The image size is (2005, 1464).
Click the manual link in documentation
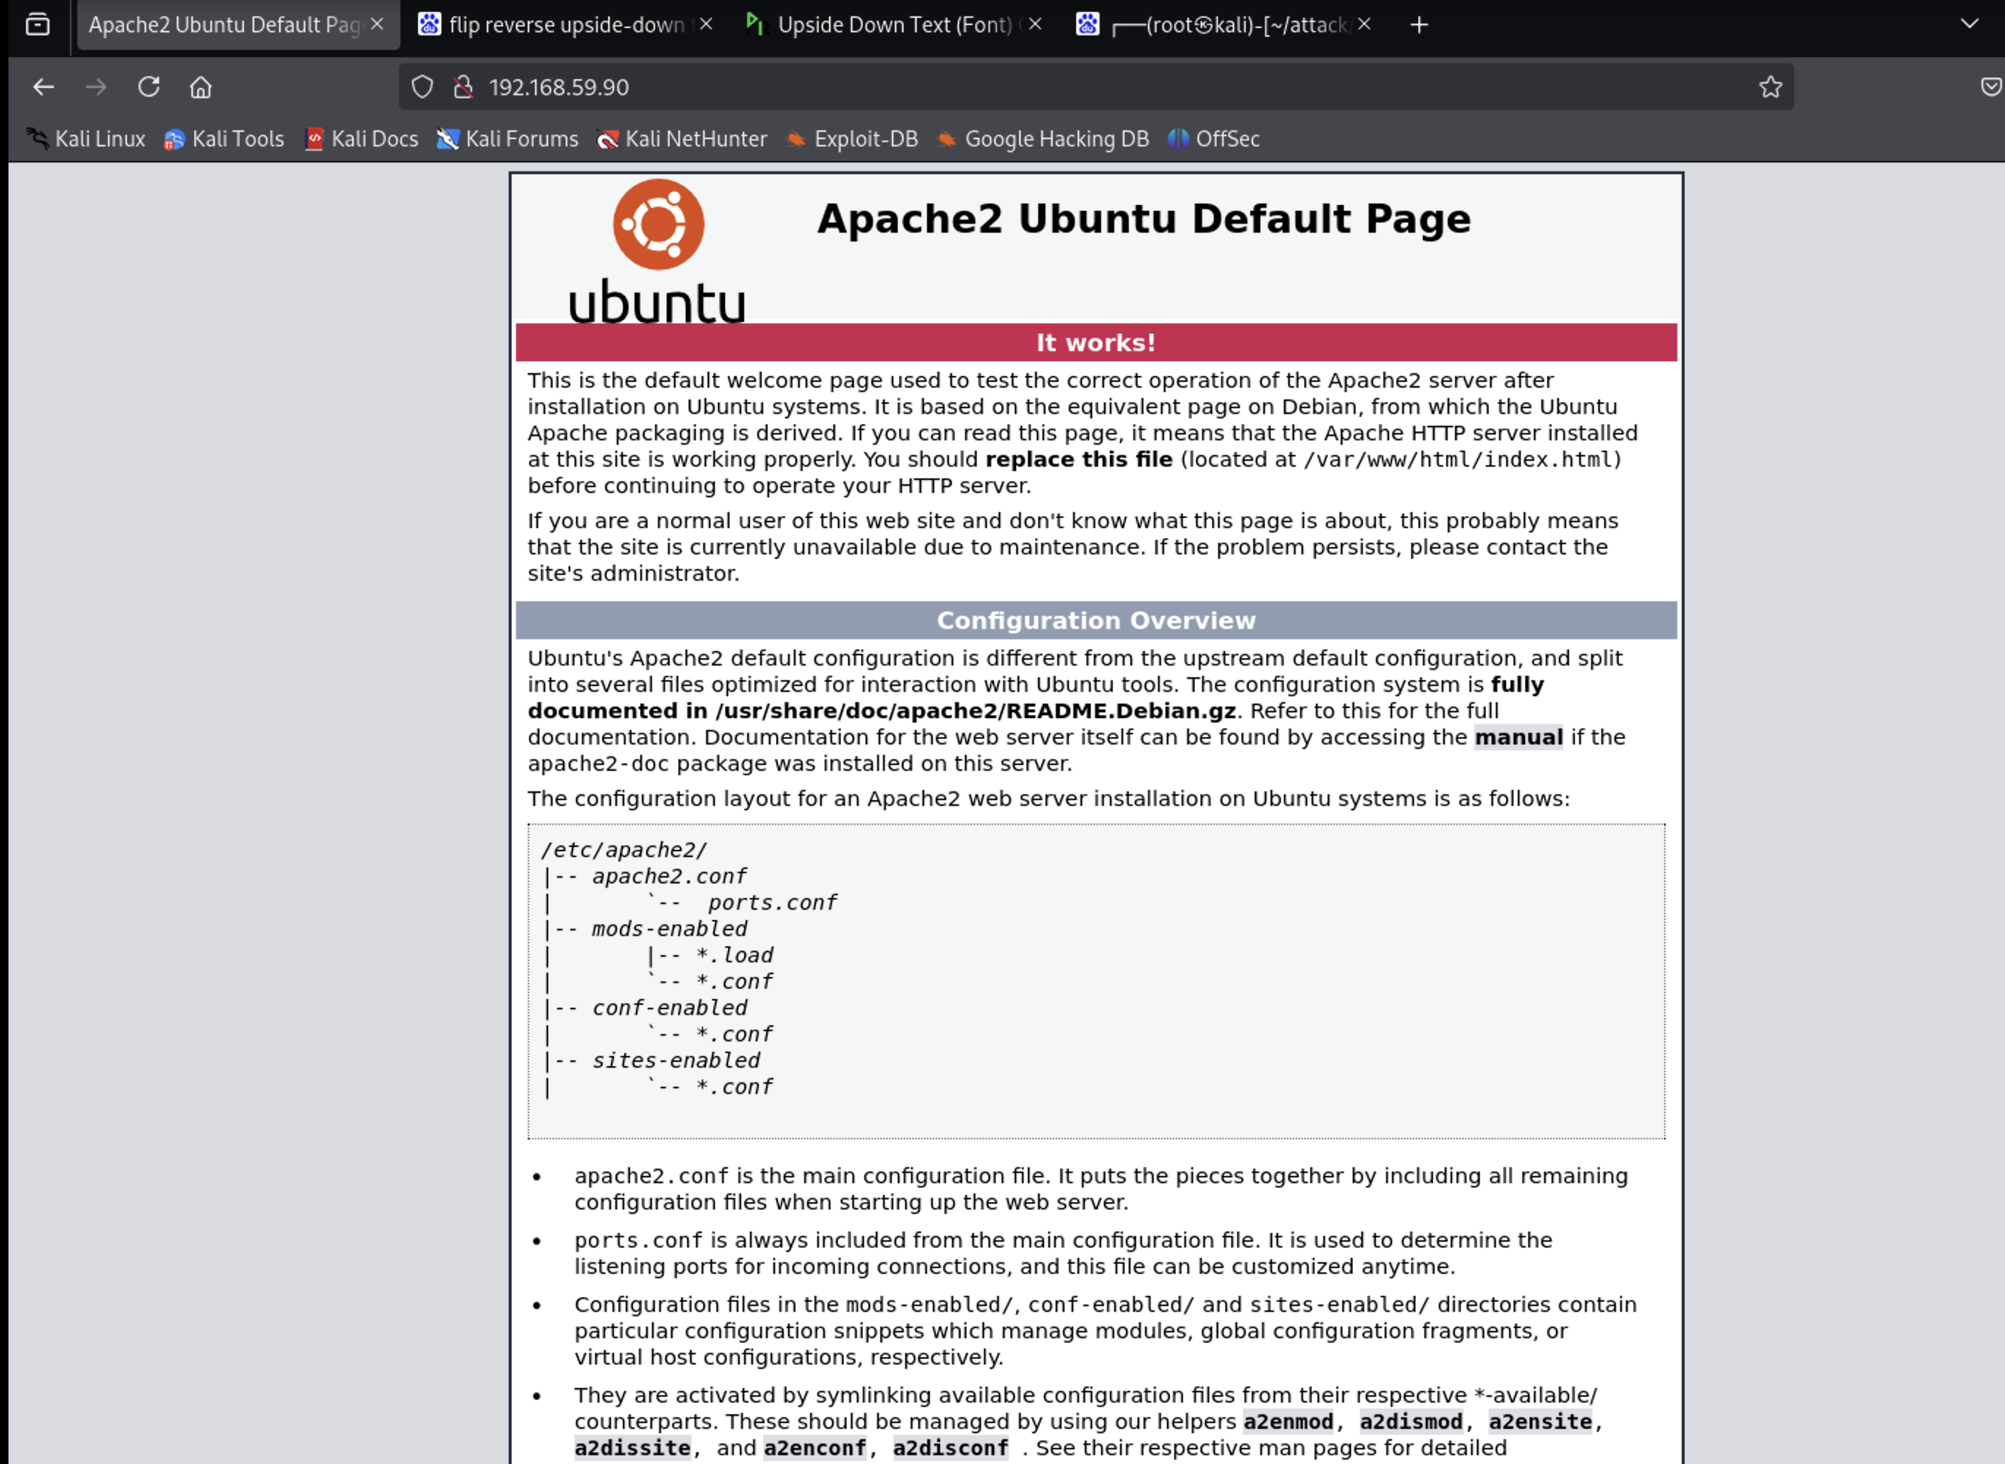(x=1517, y=738)
